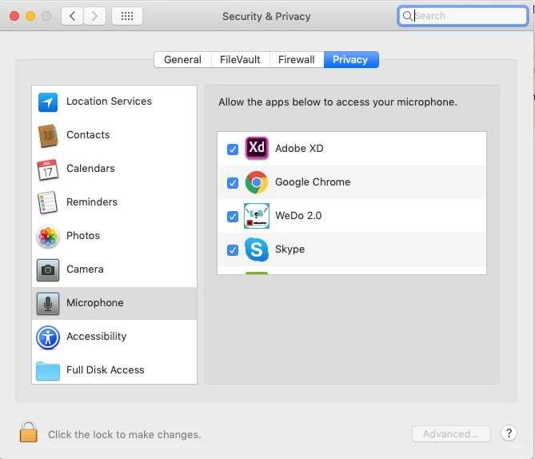Screen dimensions: 535x459
Task: Show all preferences grid button
Action: [127, 16]
